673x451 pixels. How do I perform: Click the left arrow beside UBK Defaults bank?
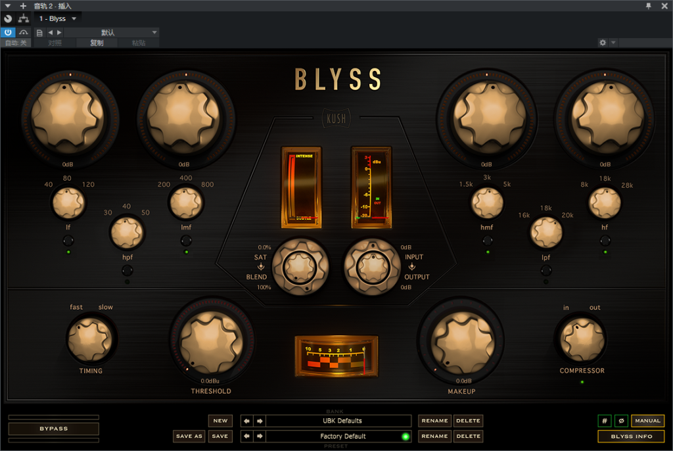(247, 421)
